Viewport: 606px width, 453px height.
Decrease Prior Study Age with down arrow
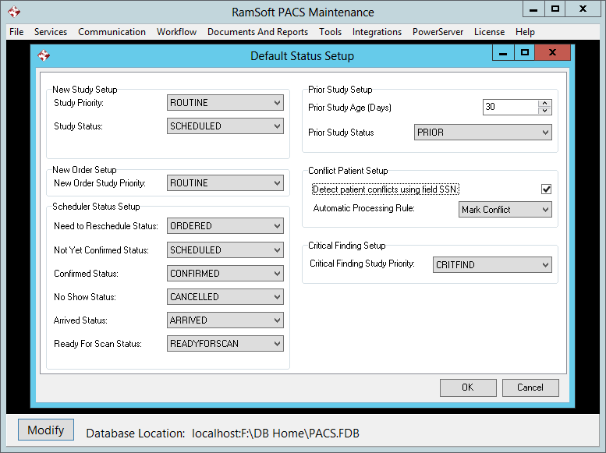pyautogui.click(x=544, y=111)
